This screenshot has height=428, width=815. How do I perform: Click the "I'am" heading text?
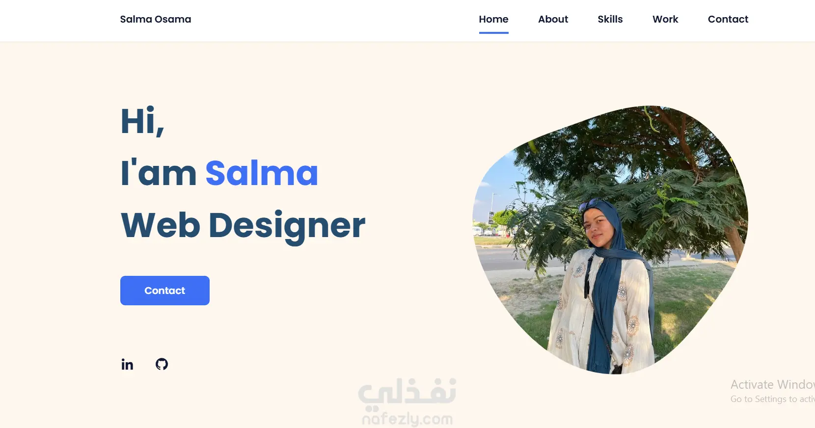click(159, 173)
